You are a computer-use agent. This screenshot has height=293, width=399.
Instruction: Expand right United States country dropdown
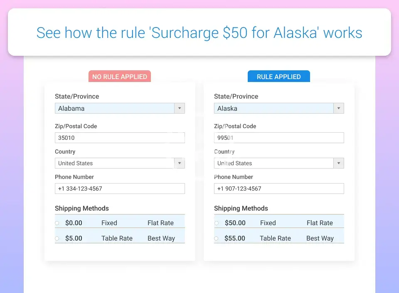[x=339, y=163]
